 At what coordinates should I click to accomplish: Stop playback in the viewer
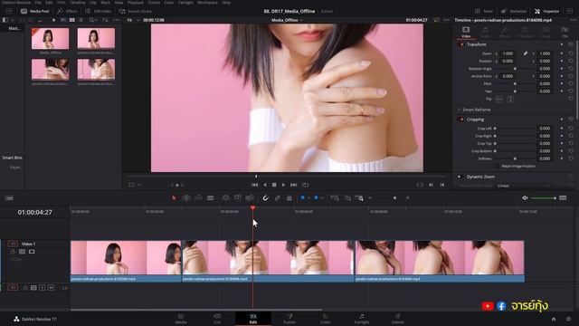pyautogui.click(x=274, y=185)
